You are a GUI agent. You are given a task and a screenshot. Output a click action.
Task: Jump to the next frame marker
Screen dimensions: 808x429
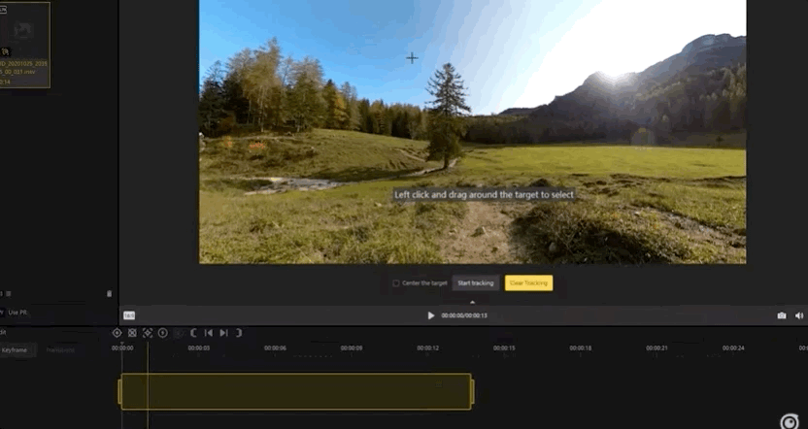(223, 333)
